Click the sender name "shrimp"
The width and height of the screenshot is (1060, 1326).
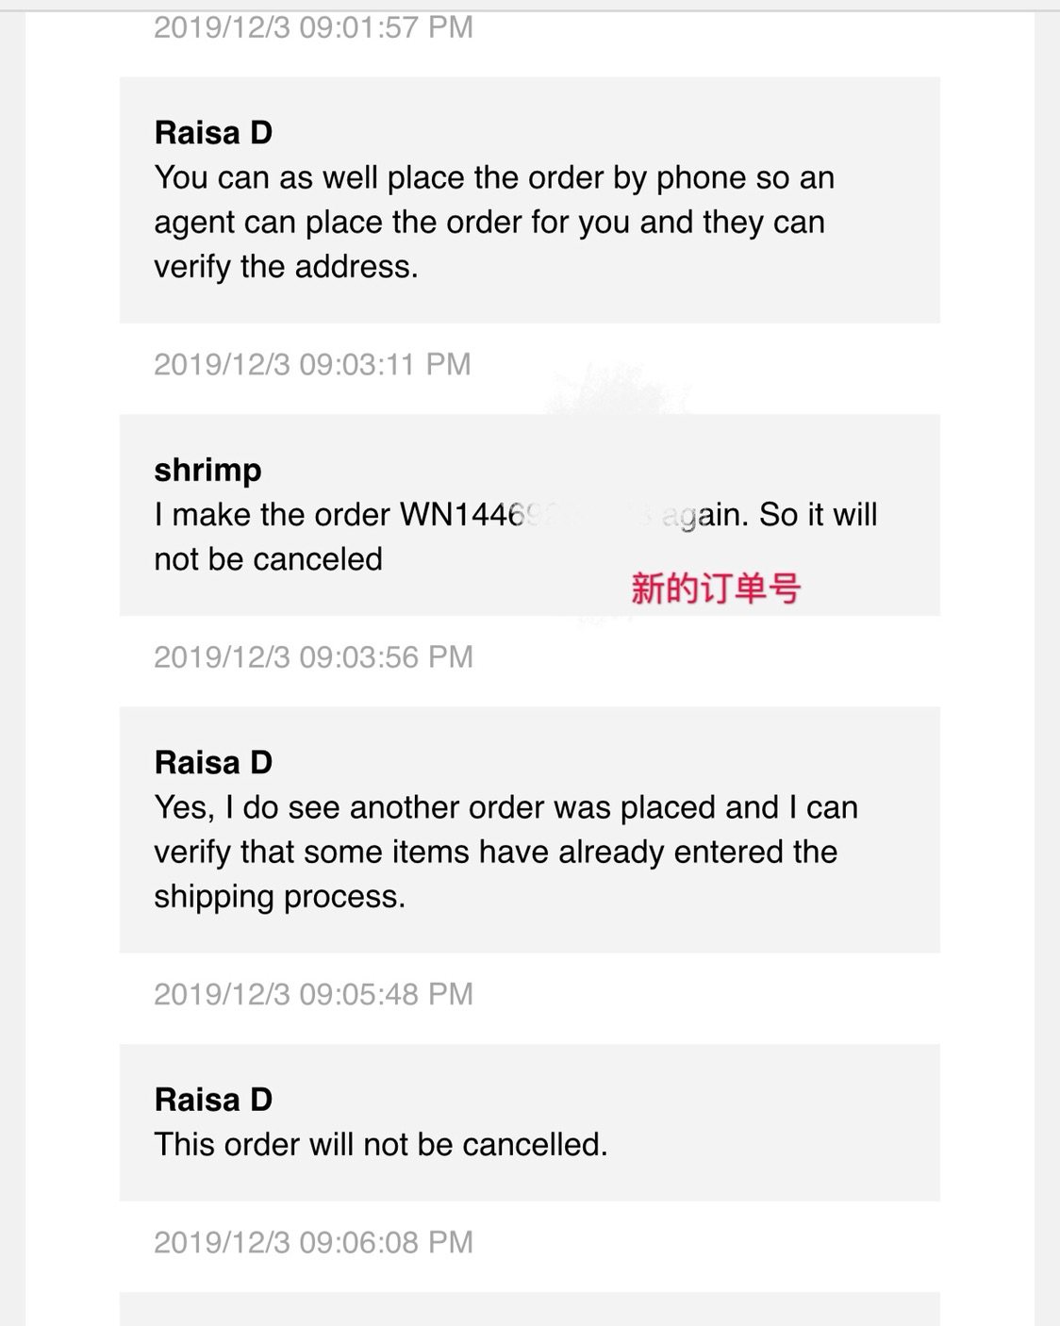[x=207, y=470]
